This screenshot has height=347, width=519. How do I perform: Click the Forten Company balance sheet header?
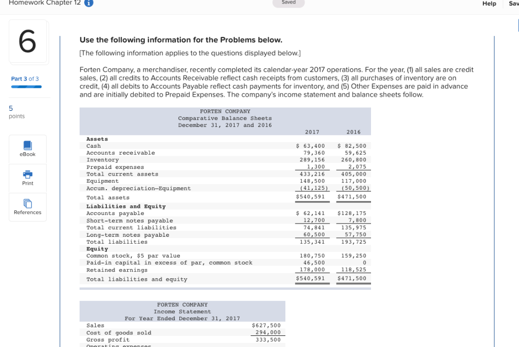tap(225, 118)
